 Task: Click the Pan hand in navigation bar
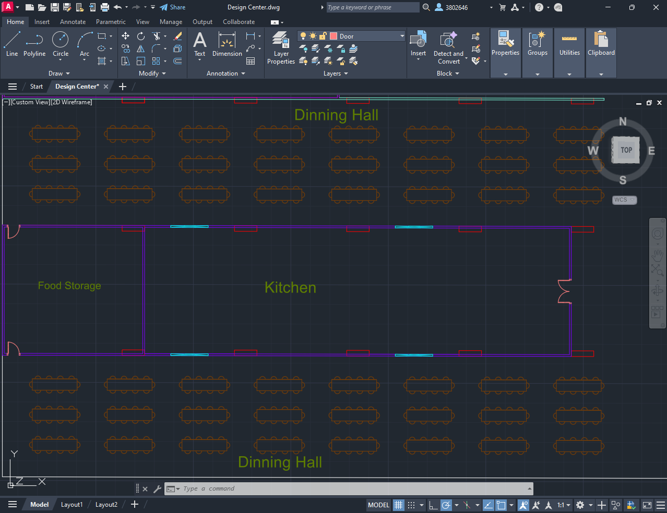click(x=658, y=254)
